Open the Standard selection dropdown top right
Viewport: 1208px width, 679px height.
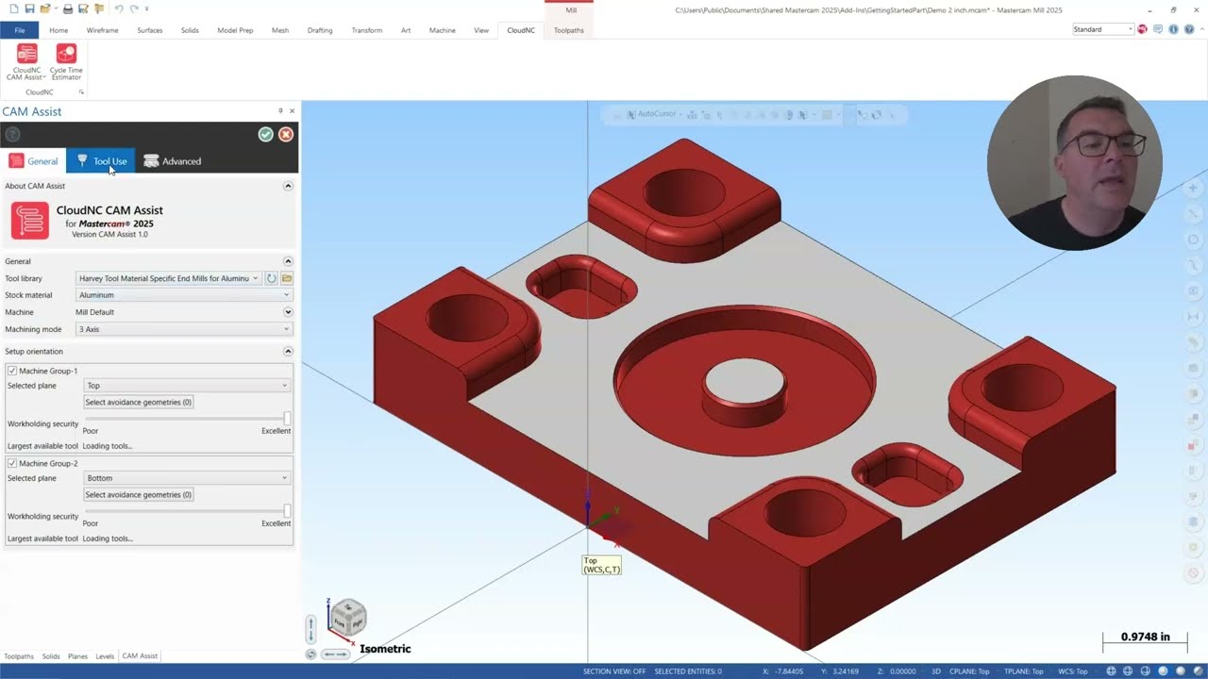[x=1102, y=29]
